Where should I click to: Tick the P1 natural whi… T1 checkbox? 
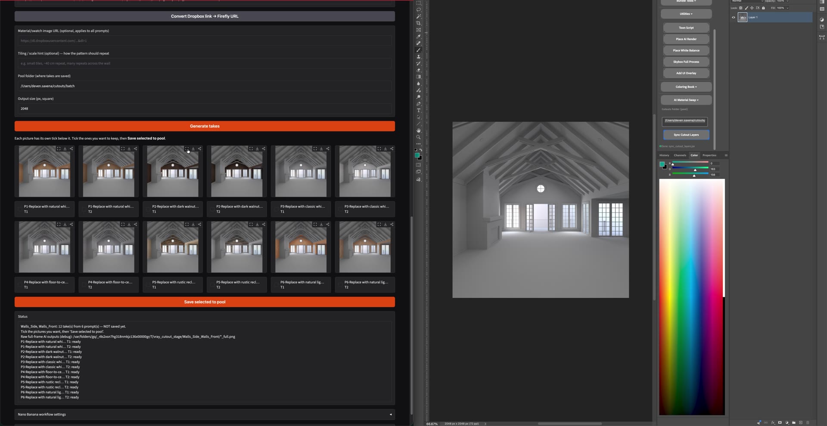[x=20, y=209]
